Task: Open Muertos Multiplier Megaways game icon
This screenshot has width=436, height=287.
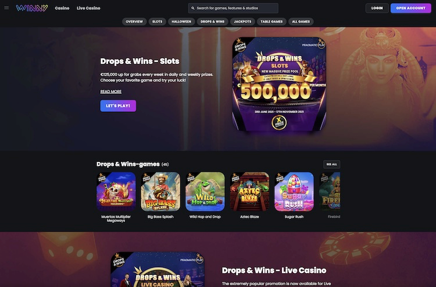Action: [x=116, y=192]
